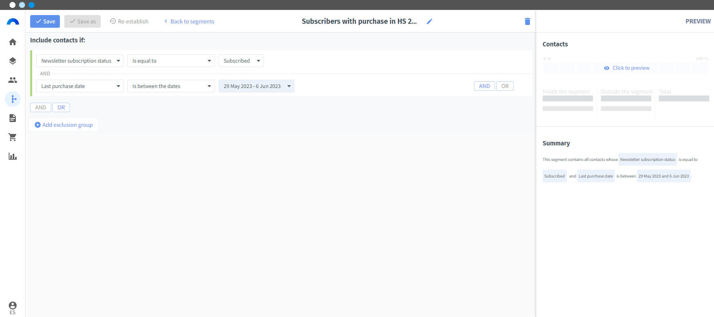Click the plus icon beside Add exclusion group
This screenshot has height=317, width=714.
point(38,125)
